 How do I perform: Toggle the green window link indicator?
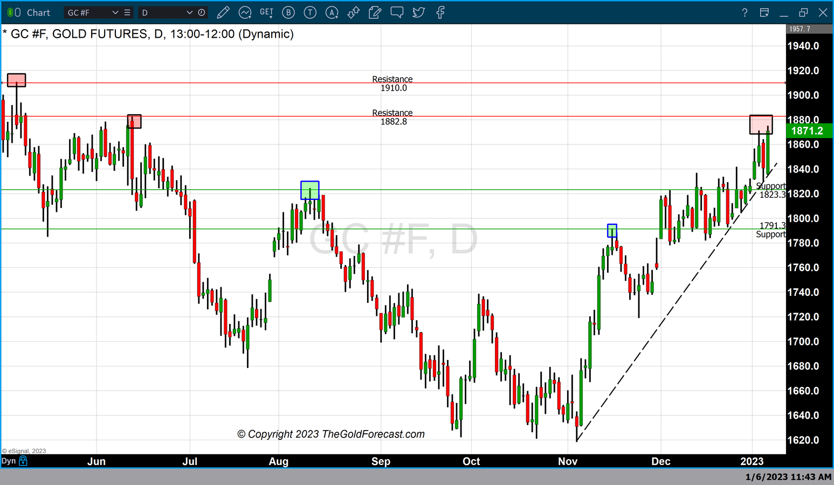coord(14,12)
